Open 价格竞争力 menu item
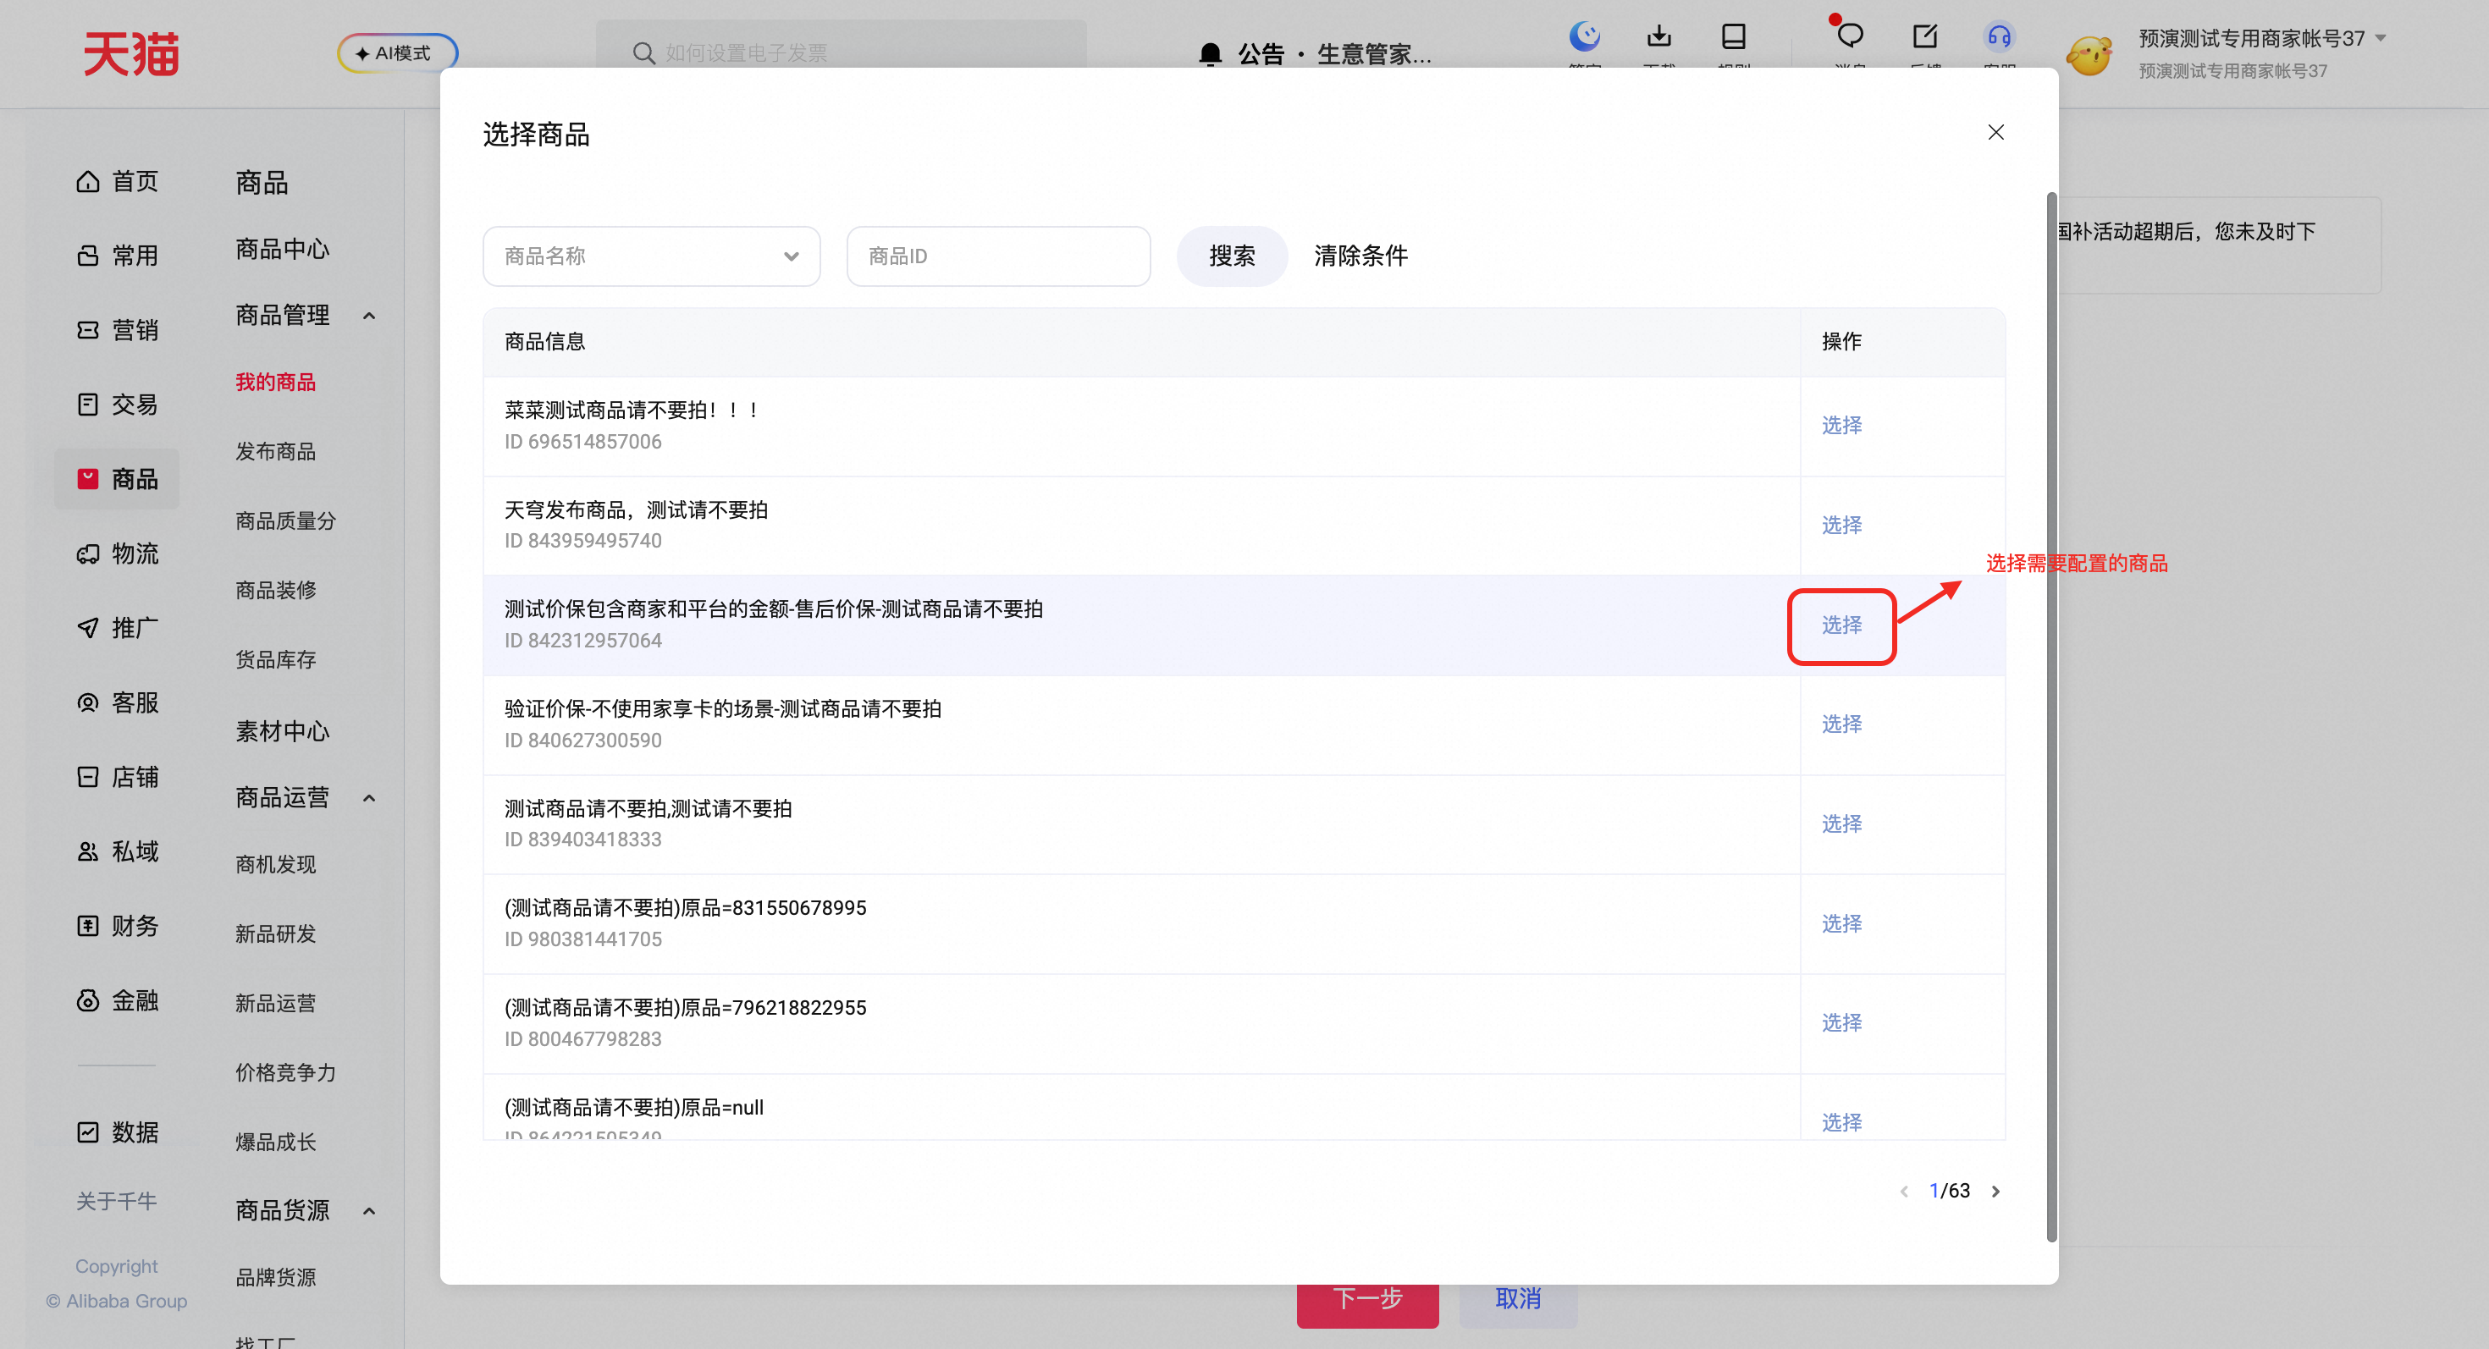2489x1349 pixels. [x=286, y=1073]
